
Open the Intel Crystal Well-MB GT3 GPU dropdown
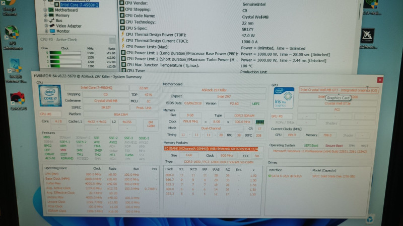click(339, 90)
